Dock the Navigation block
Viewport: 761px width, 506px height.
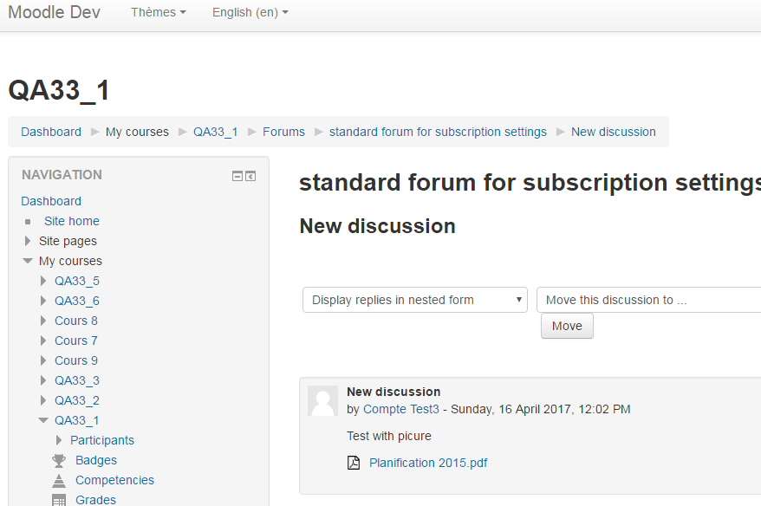250,176
